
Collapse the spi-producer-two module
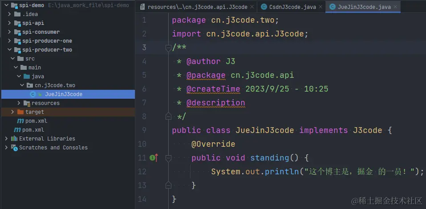(9, 50)
